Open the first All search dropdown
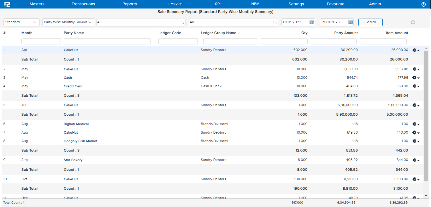This screenshot has height=207, width=431. coord(141,22)
